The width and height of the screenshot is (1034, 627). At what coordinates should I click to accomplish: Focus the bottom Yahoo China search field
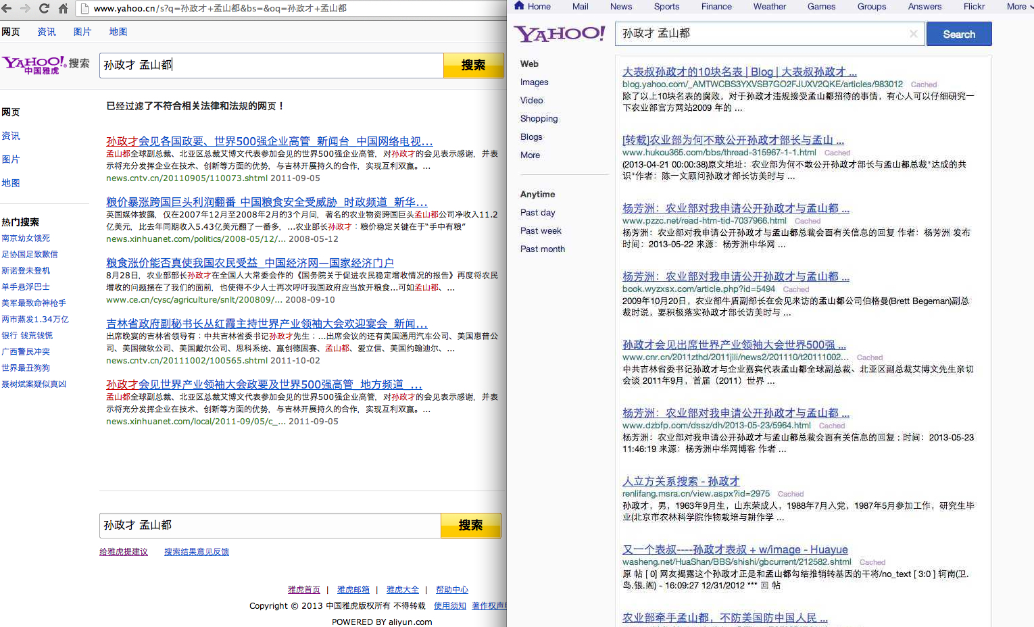click(270, 526)
